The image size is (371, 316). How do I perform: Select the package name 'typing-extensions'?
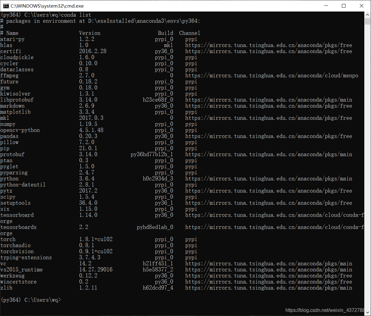26,257
